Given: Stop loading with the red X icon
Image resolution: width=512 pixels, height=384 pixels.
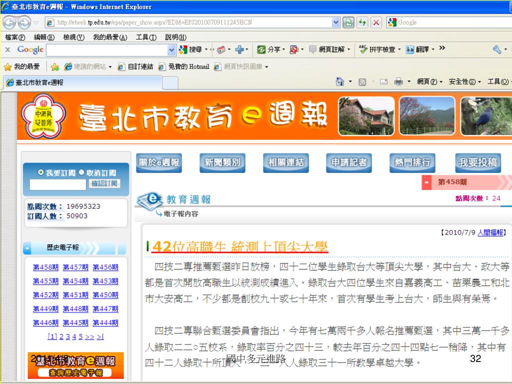Looking at the screenshot, I should 376,22.
